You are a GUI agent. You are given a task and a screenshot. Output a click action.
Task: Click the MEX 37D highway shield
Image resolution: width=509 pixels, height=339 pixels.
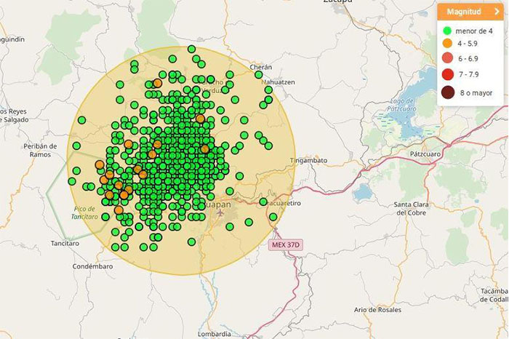coord(285,245)
